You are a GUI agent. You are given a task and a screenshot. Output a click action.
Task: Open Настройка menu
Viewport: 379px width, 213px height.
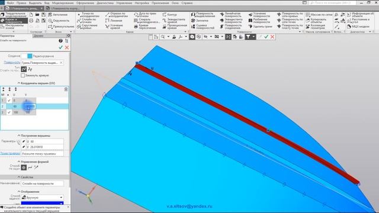coord(142,3)
